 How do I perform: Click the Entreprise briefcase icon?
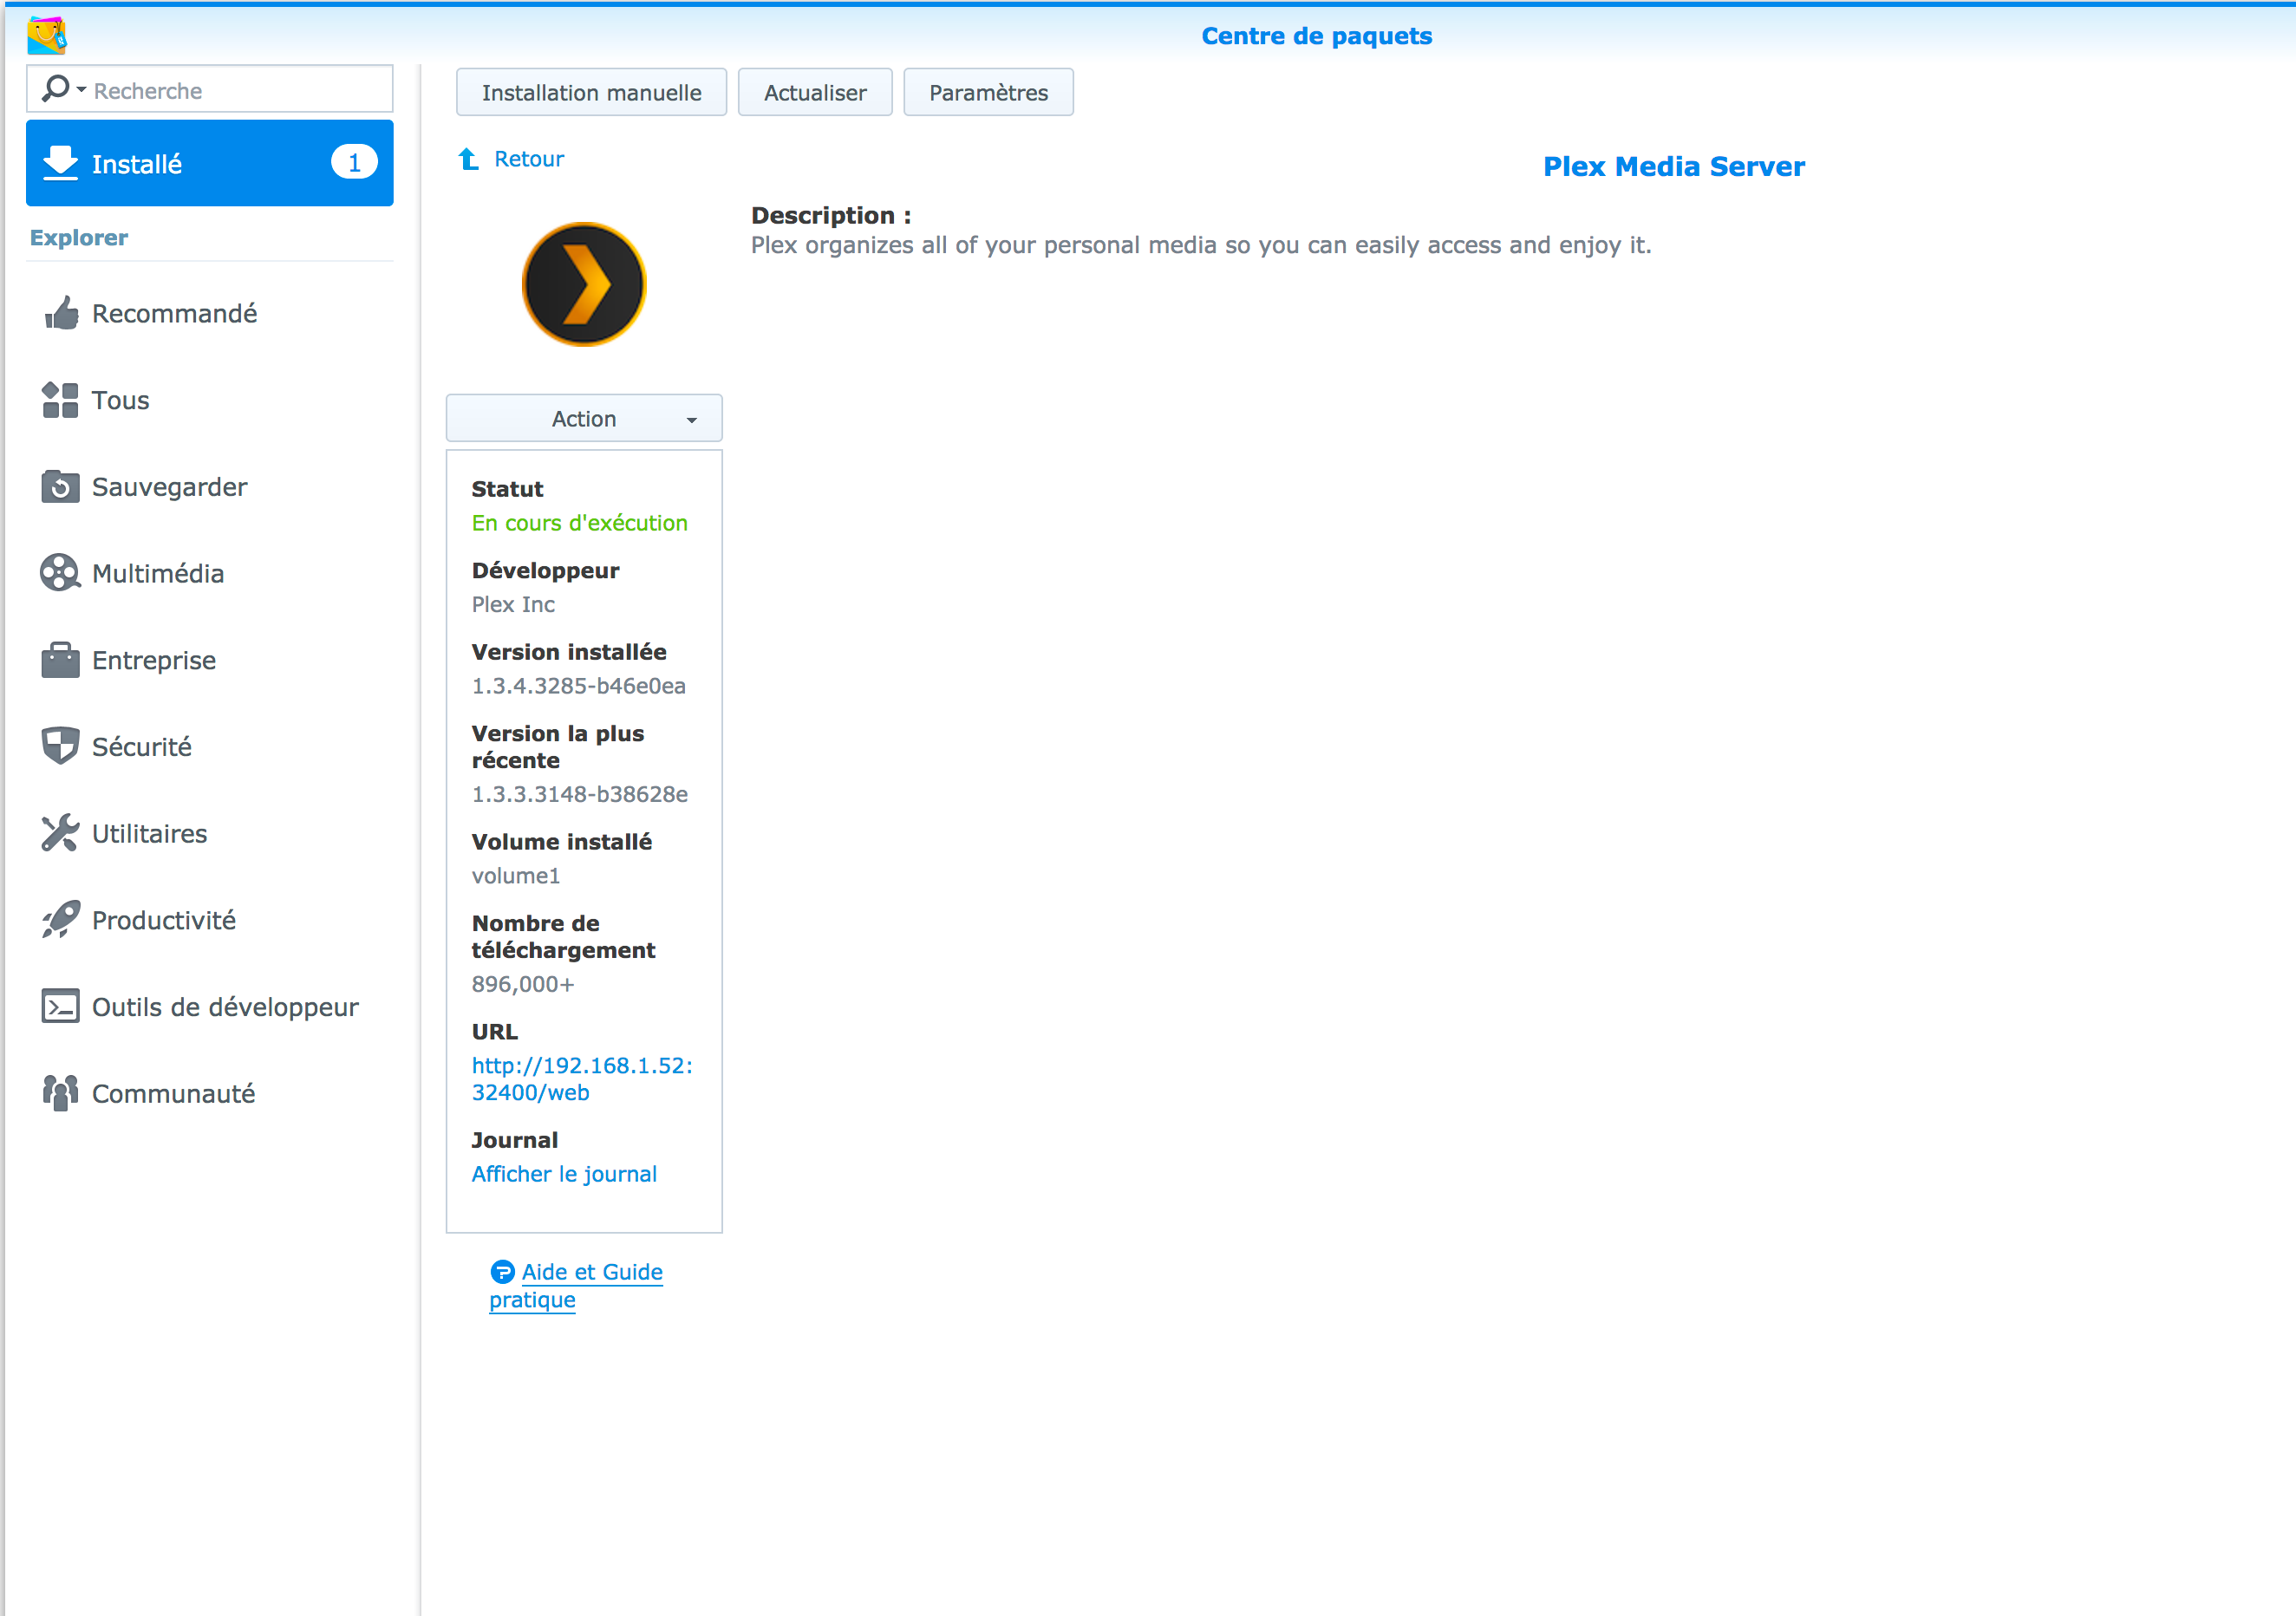[61, 660]
